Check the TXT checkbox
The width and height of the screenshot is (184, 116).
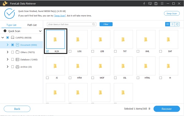[x=115, y=51]
